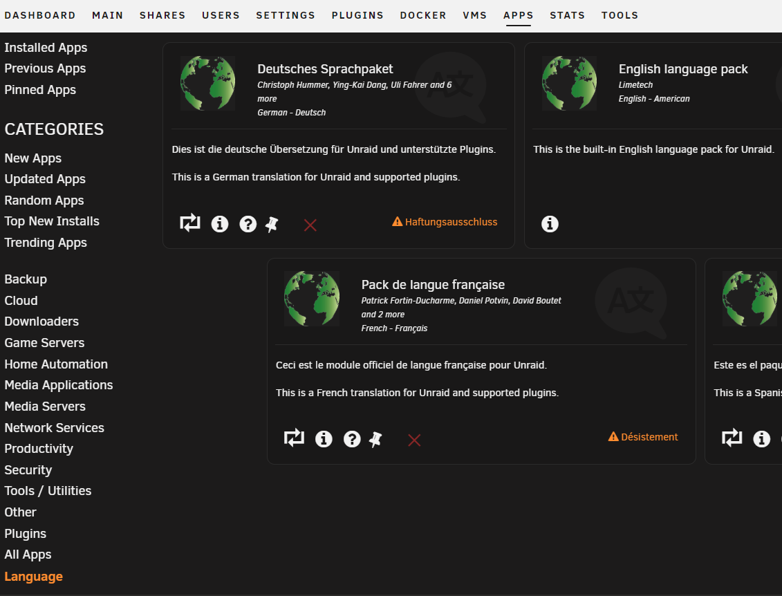
Task: Pin the Deutsches Sprachpaket app
Action: pos(272,225)
